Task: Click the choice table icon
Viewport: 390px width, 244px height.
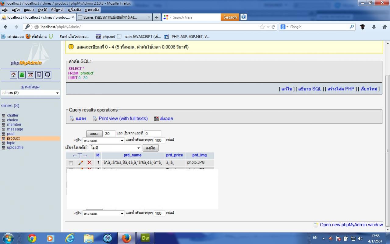Action: (x=4, y=120)
